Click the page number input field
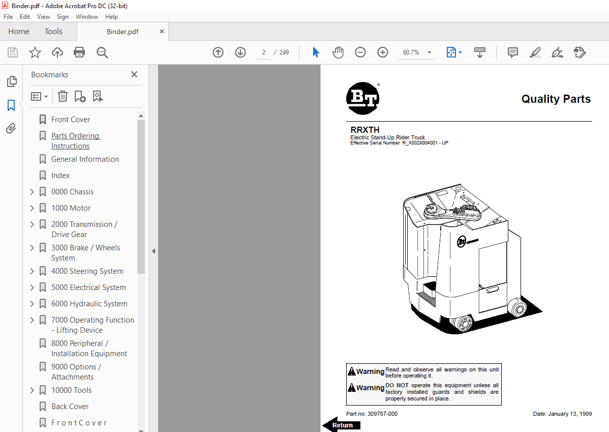Screen dimensions: 609x432 264,52
